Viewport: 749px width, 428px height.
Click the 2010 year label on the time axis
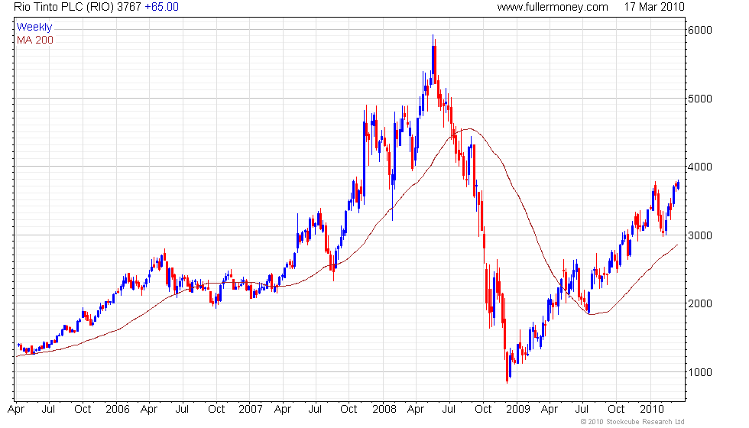point(651,409)
